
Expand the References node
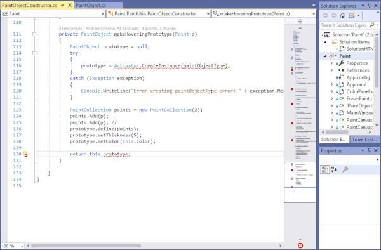point(331,70)
